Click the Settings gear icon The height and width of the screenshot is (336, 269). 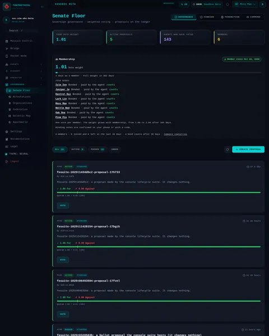7,132
